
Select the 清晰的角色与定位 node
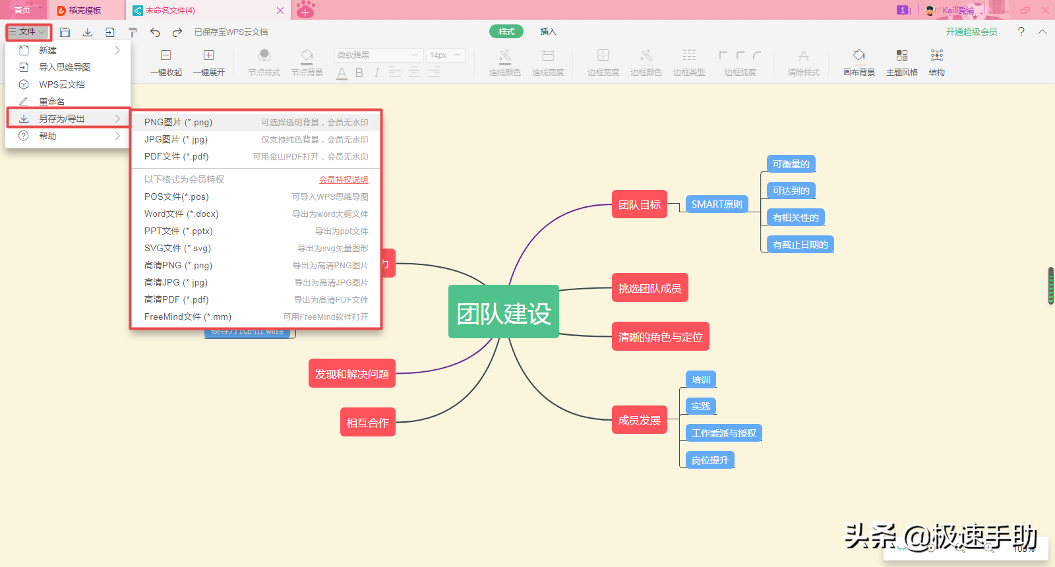(x=661, y=337)
